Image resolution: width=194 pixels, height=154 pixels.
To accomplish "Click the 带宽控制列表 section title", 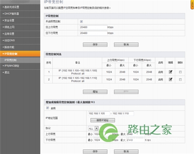I will [x=54, y=54].
